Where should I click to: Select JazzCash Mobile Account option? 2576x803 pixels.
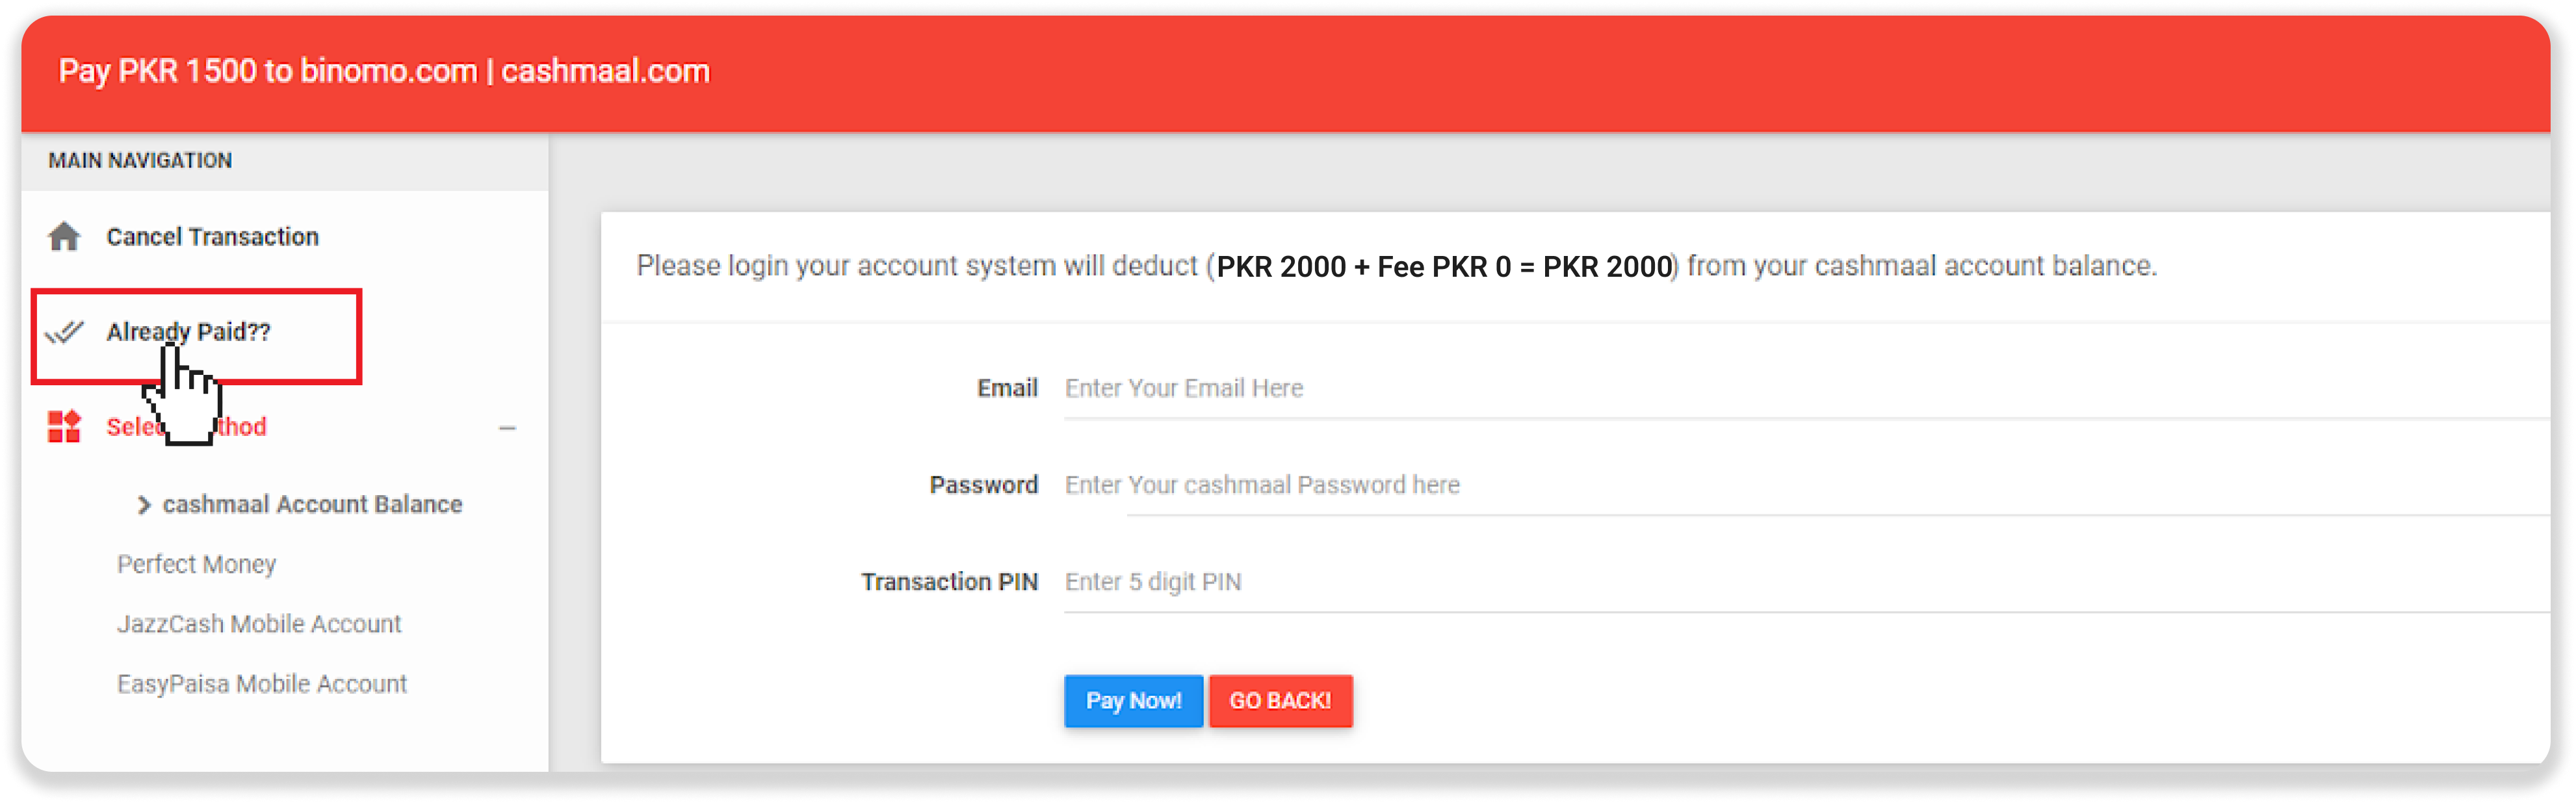[259, 625]
